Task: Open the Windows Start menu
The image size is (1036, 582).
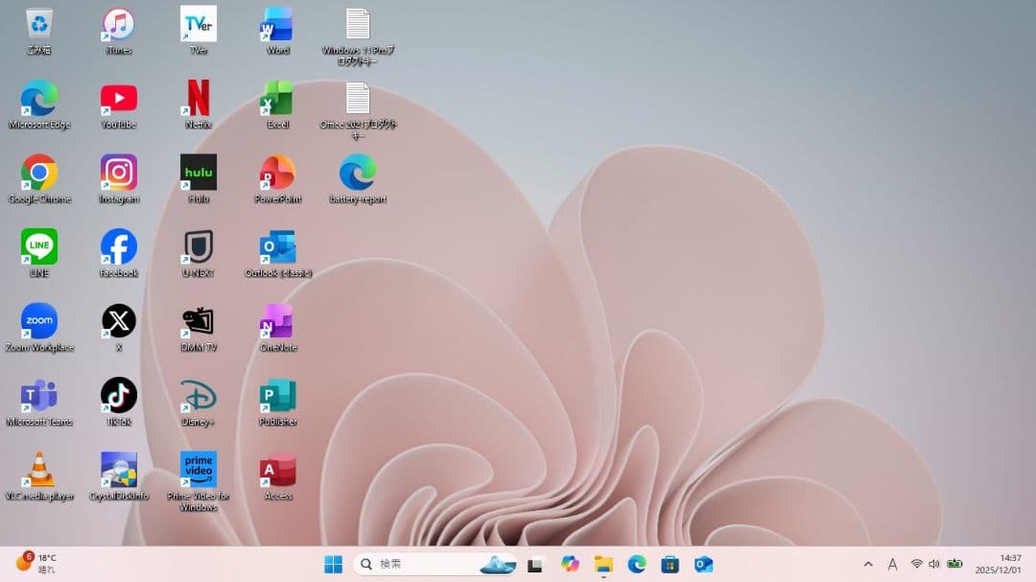Action: pyautogui.click(x=333, y=564)
